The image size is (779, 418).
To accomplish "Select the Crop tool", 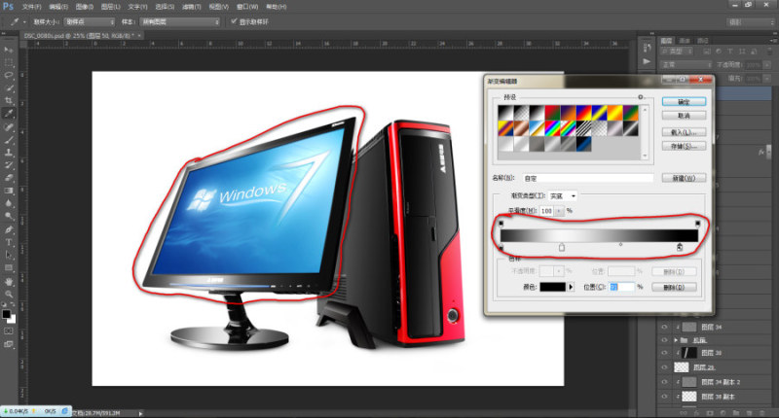I will [x=9, y=101].
